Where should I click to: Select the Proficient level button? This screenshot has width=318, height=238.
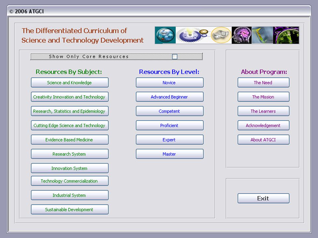[170, 125]
